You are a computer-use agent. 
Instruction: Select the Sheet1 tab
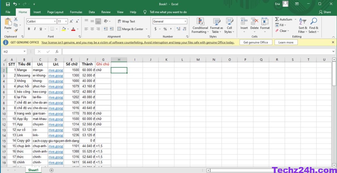33,170
